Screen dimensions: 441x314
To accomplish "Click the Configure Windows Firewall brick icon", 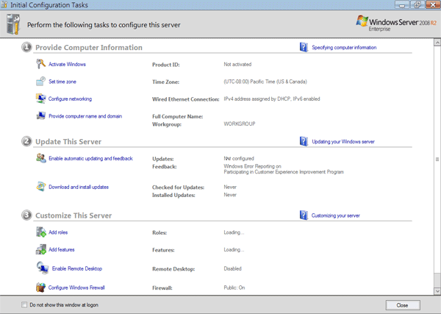I will click(40, 288).
